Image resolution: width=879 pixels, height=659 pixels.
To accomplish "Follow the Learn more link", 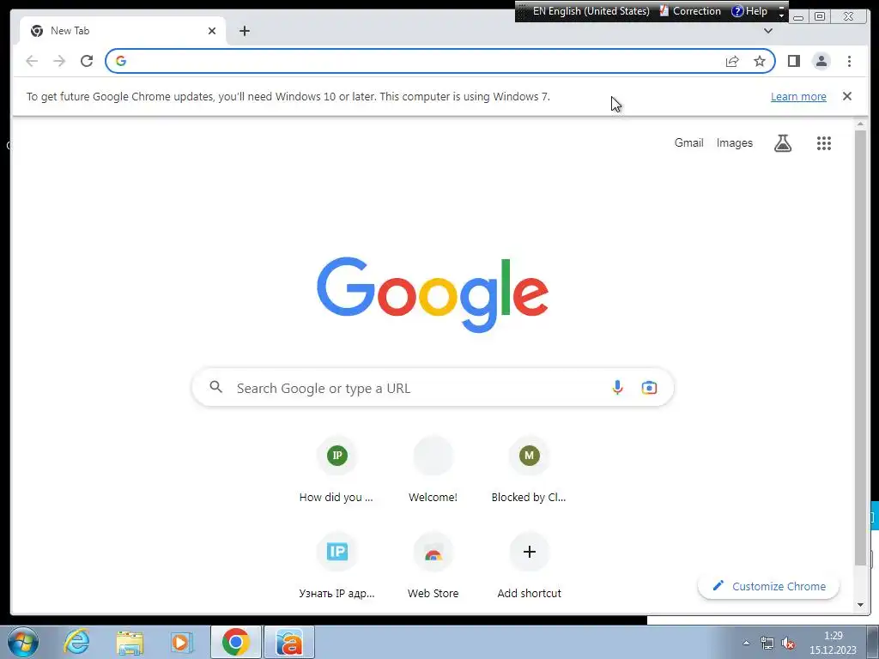I will click(x=798, y=96).
